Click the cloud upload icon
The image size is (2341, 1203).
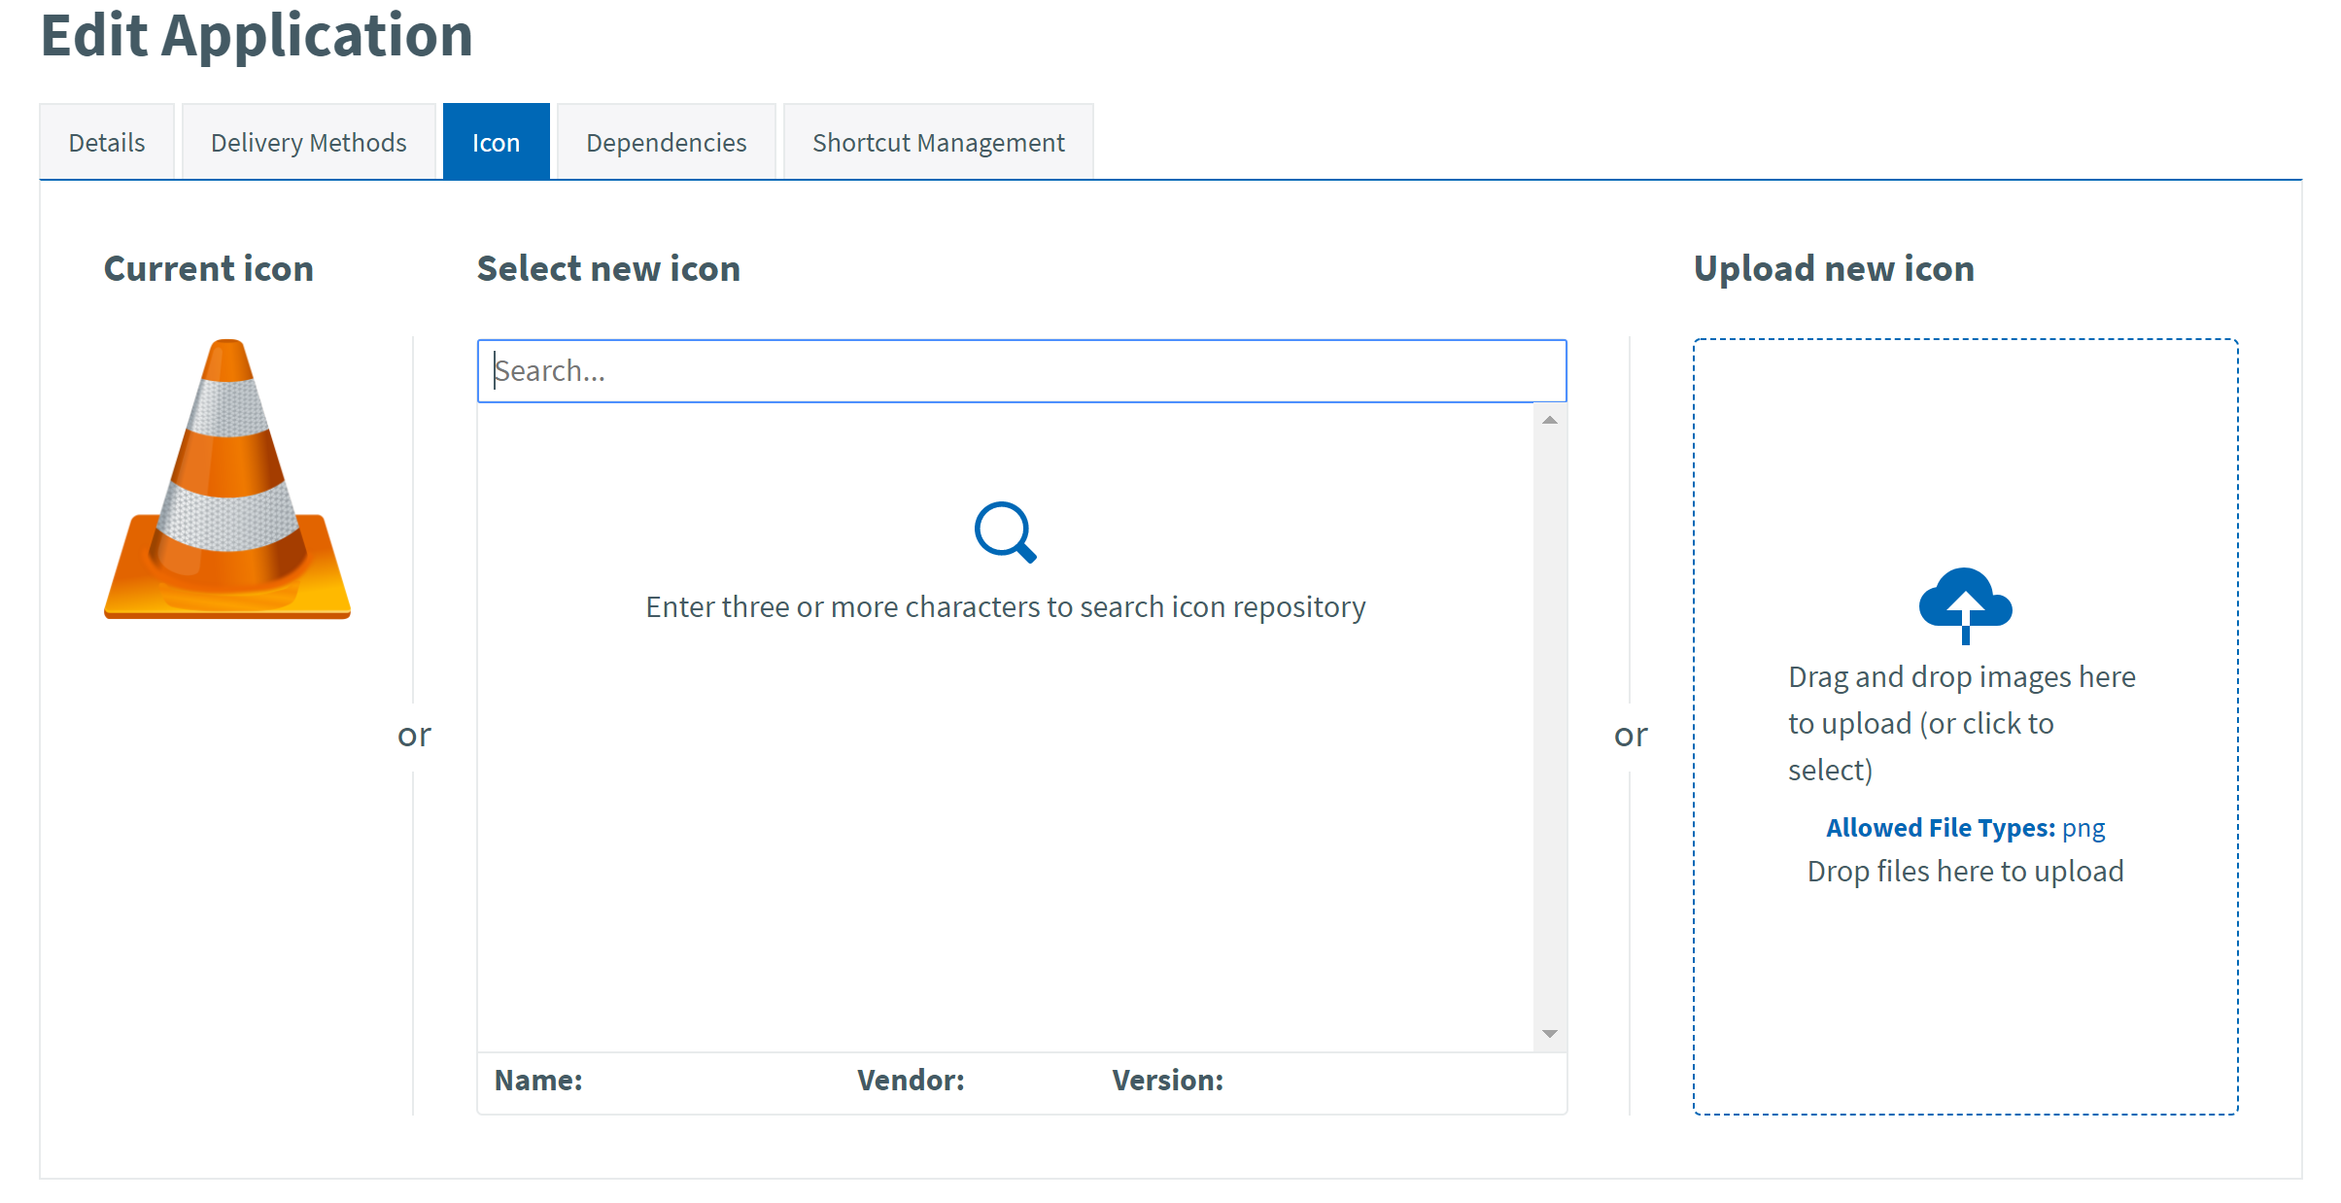click(x=1965, y=603)
